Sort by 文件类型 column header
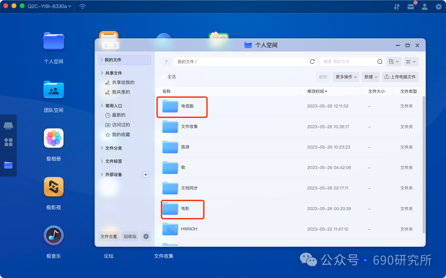The height and width of the screenshot is (278, 446). click(408, 91)
